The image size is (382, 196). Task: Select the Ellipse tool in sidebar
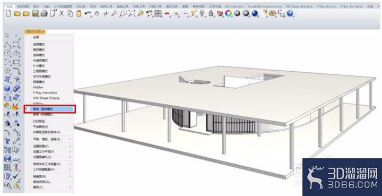(x=16, y=53)
